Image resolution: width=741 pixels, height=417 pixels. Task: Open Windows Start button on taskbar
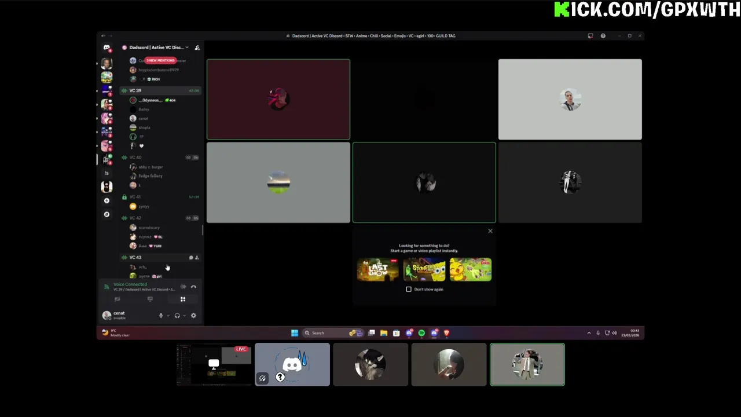(295, 333)
